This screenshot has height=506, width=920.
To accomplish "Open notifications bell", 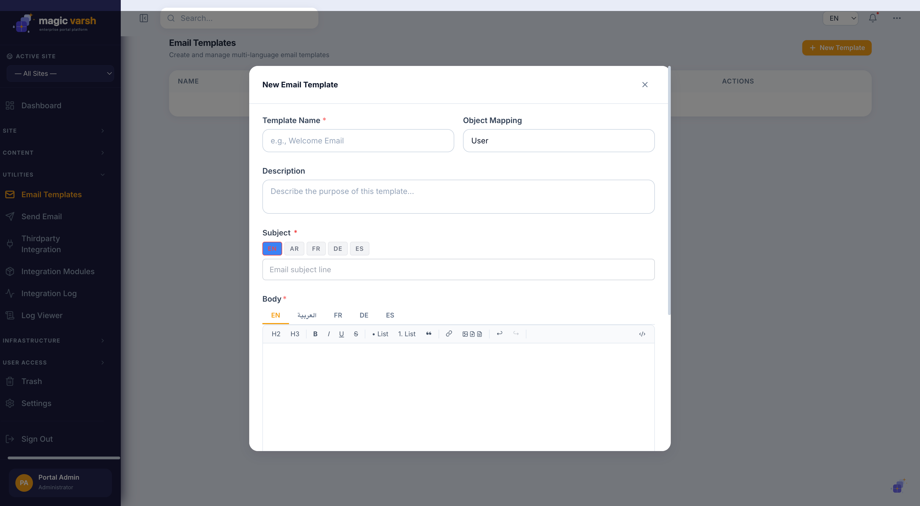I will [873, 18].
